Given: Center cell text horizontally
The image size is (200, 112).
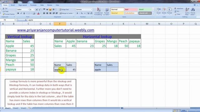Looking at the screenshot, I should (x=47, y=13).
